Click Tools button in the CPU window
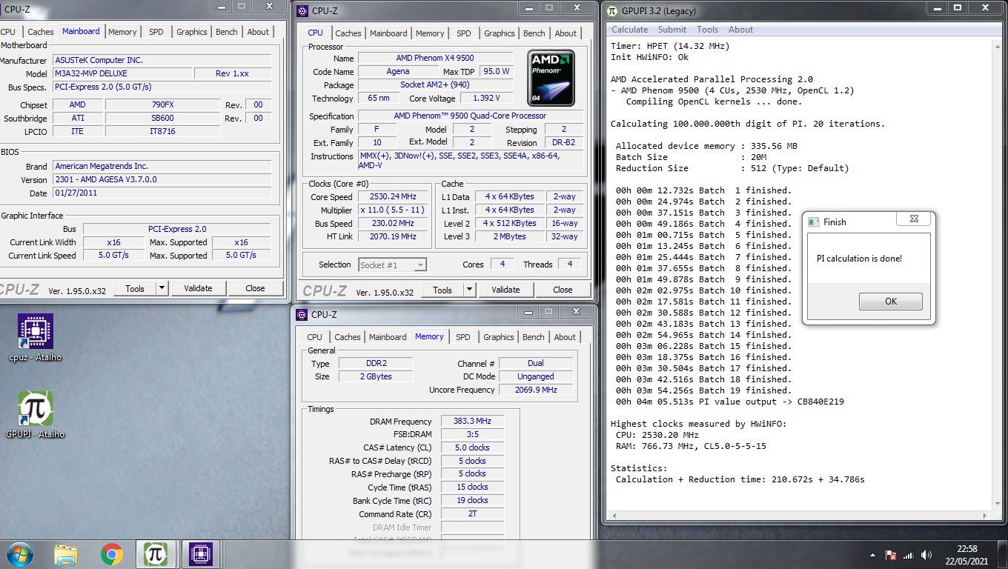Image resolution: width=1008 pixels, height=569 pixels. (x=442, y=290)
